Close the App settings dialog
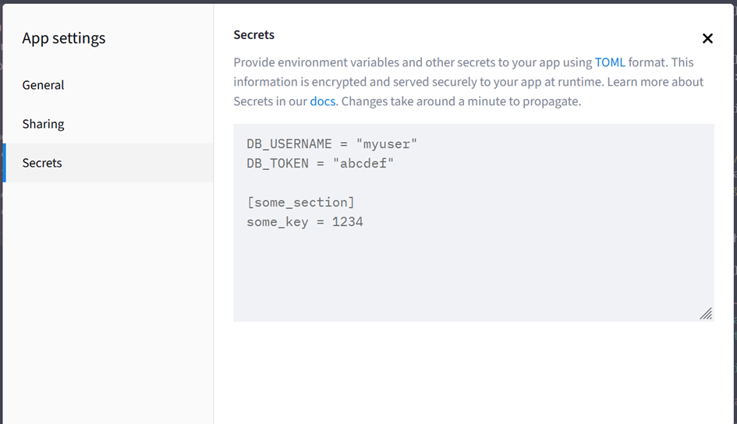Image resolution: width=737 pixels, height=424 pixels. 707,38
